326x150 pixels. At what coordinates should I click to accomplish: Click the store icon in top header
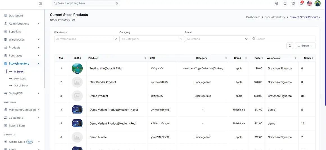(293, 3)
